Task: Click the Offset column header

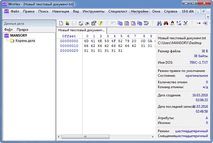Action: tap(69, 36)
